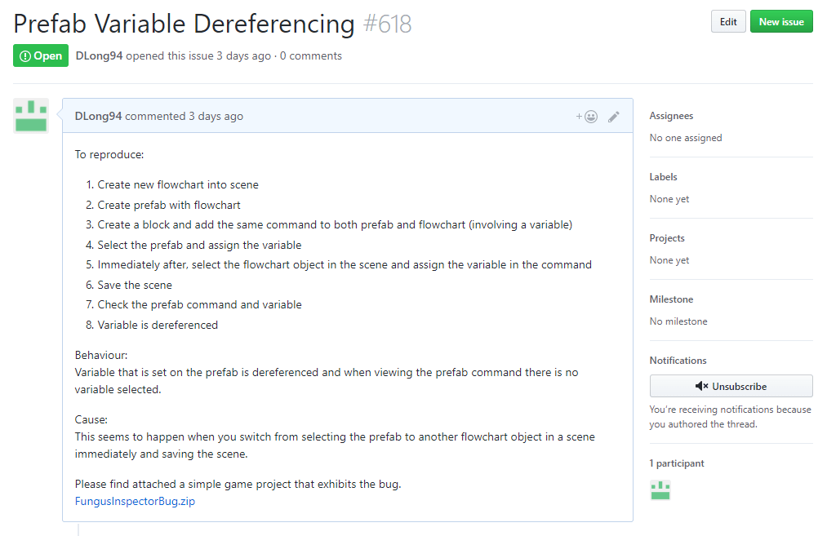Click DLong94's avatar beside the comment
The height and width of the screenshot is (536, 827).
[31, 116]
